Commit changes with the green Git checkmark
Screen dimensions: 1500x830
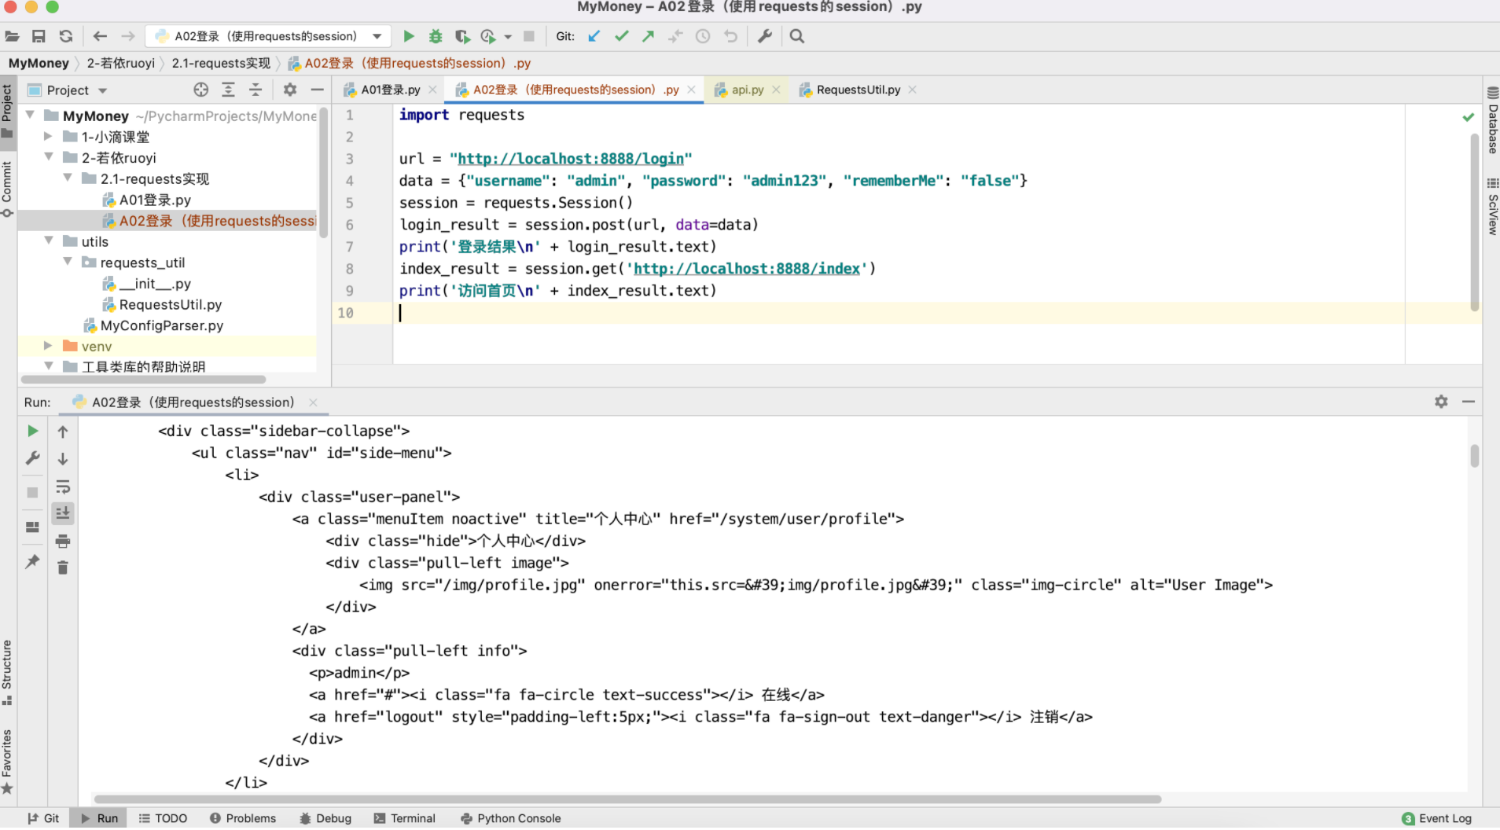(x=622, y=36)
